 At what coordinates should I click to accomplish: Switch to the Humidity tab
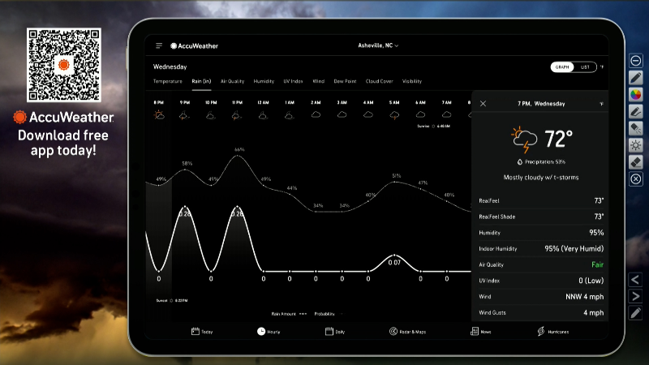coord(264,81)
